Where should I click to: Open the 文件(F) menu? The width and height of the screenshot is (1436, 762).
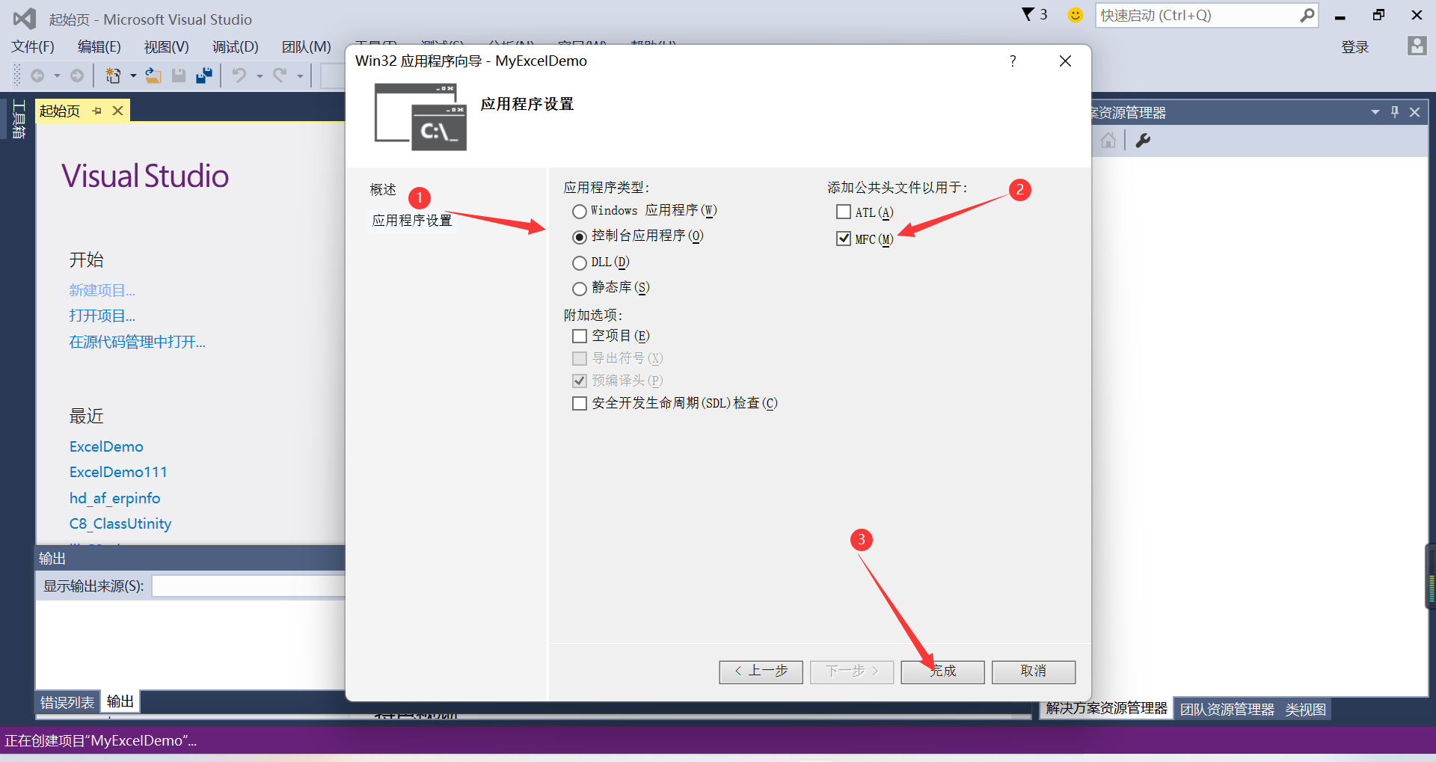(x=33, y=47)
